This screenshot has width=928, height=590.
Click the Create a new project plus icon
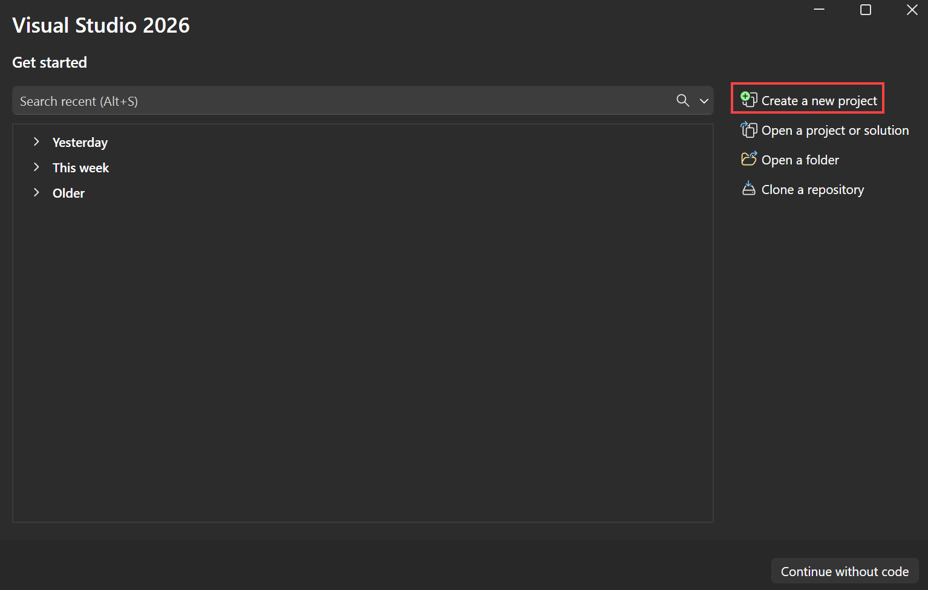pos(748,99)
